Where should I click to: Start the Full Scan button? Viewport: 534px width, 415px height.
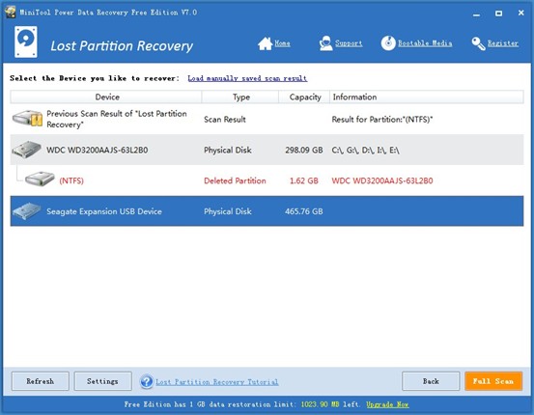tap(493, 381)
